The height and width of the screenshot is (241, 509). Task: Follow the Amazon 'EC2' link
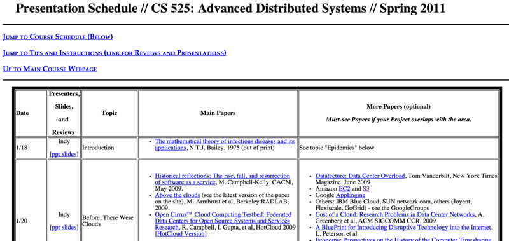pyautogui.click(x=344, y=189)
